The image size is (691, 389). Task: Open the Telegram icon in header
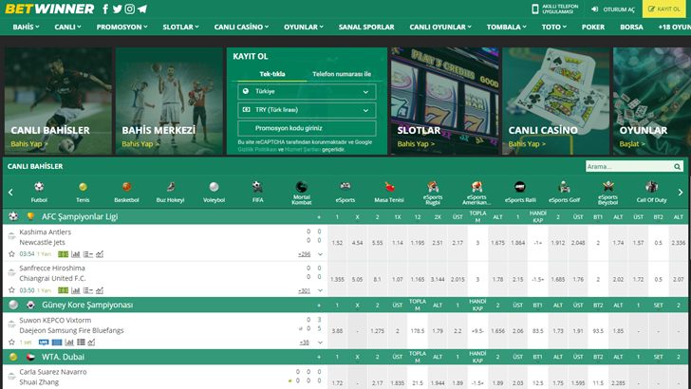pos(142,9)
